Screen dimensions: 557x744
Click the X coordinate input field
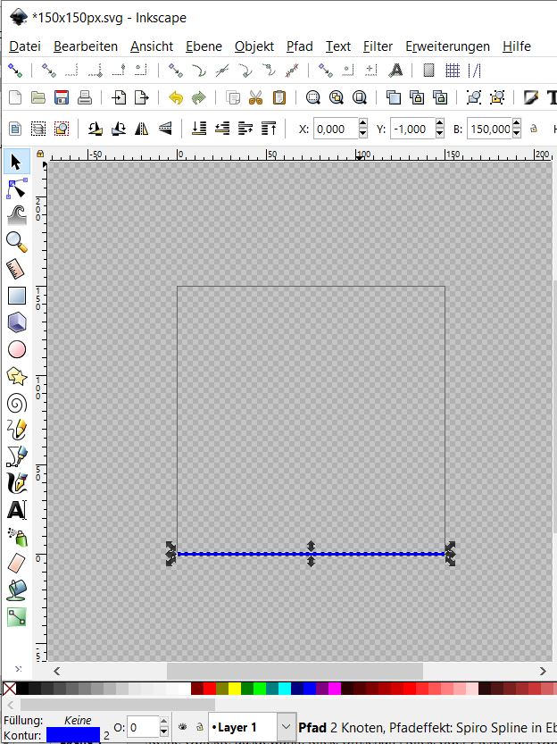click(x=336, y=129)
